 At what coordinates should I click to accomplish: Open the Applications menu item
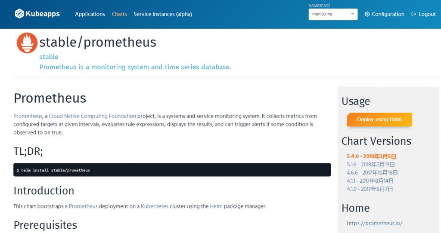pyautogui.click(x=90, y=14)
